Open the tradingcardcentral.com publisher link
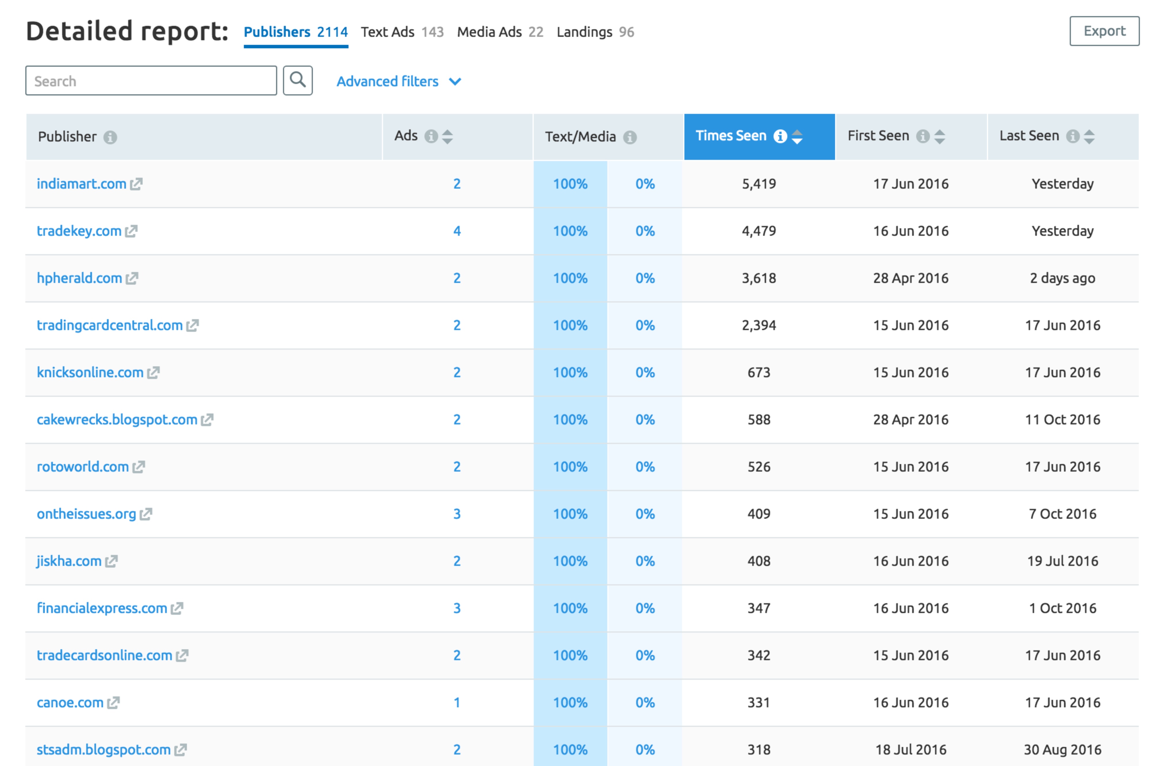The height and width of the screenshot is (766, 1156). coord(110,325)
